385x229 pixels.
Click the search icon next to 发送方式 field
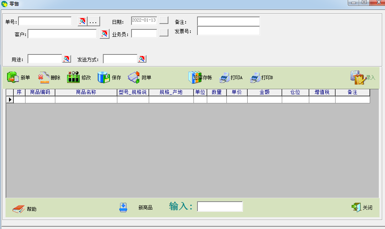click(142, 59)
